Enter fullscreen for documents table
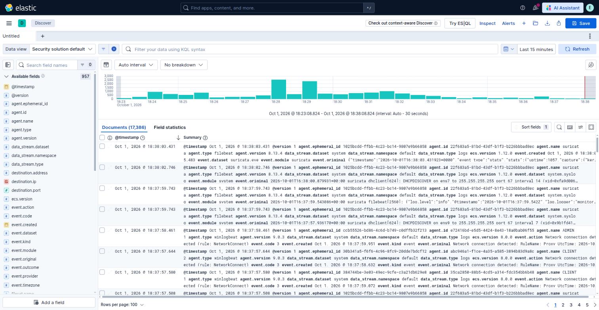 (591, 127)
